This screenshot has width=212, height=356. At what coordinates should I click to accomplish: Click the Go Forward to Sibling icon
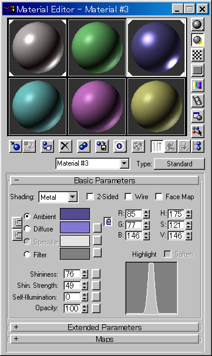[184, 146]
